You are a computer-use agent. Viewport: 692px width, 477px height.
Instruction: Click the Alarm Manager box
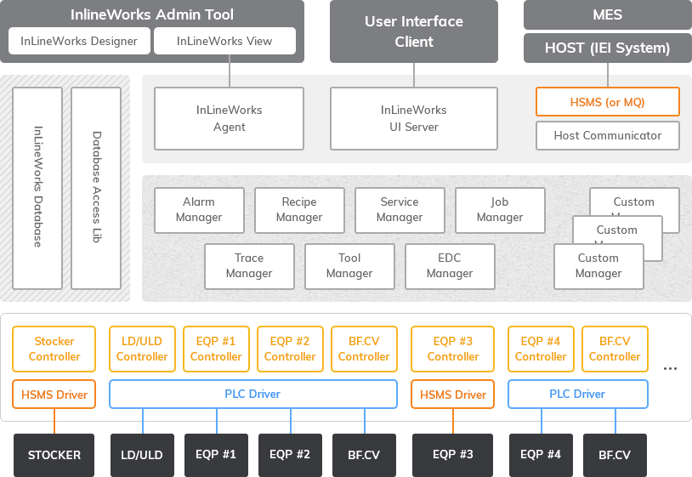(x=199, y=210)
